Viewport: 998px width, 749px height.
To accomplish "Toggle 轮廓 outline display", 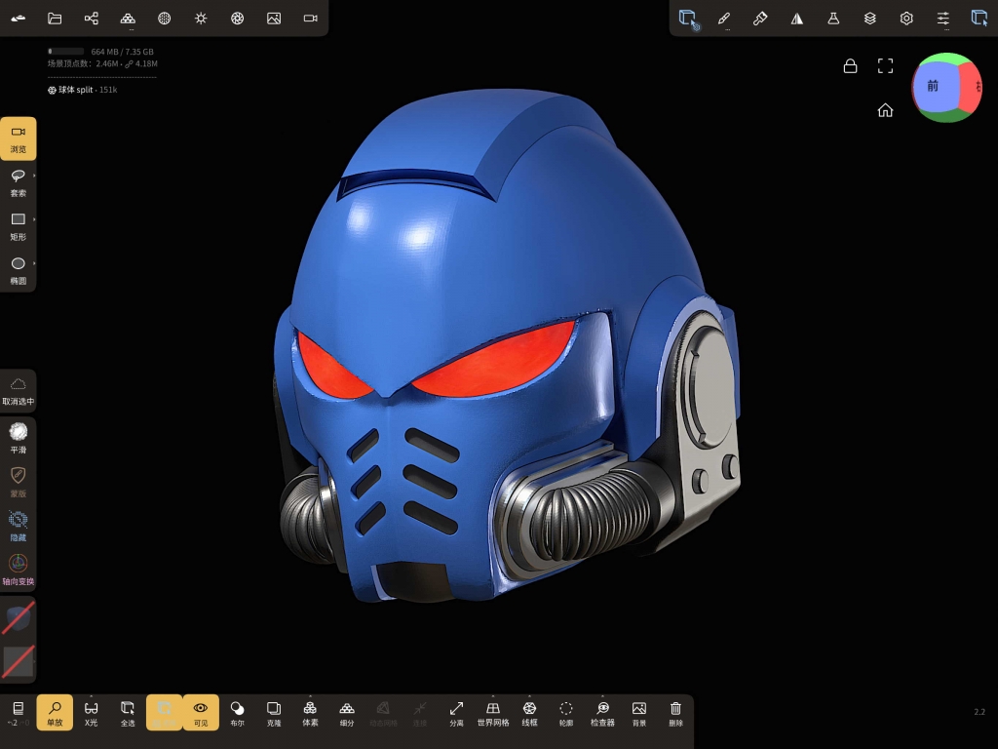I will tap(566, 713).
